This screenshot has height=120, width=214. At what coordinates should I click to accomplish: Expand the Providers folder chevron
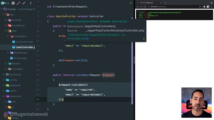(6, 69)
